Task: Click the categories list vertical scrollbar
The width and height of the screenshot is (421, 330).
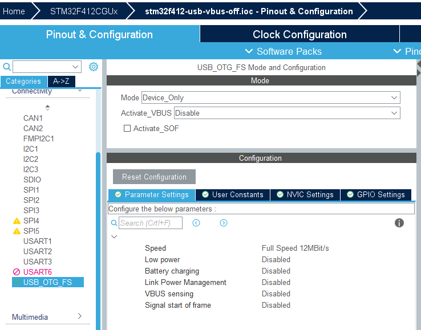Action: point(98,241)
